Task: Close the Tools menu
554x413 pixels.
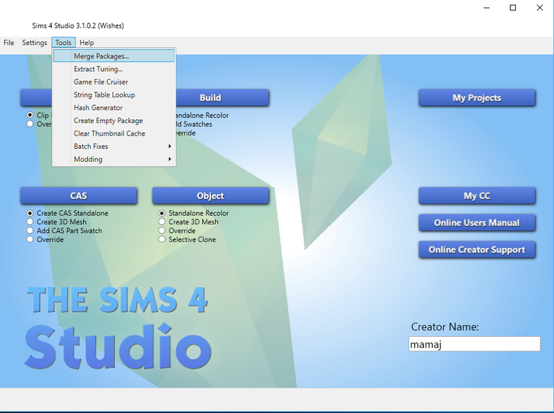Action: 63,43
